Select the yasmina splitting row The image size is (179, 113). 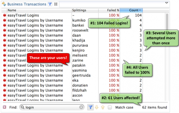72,70
